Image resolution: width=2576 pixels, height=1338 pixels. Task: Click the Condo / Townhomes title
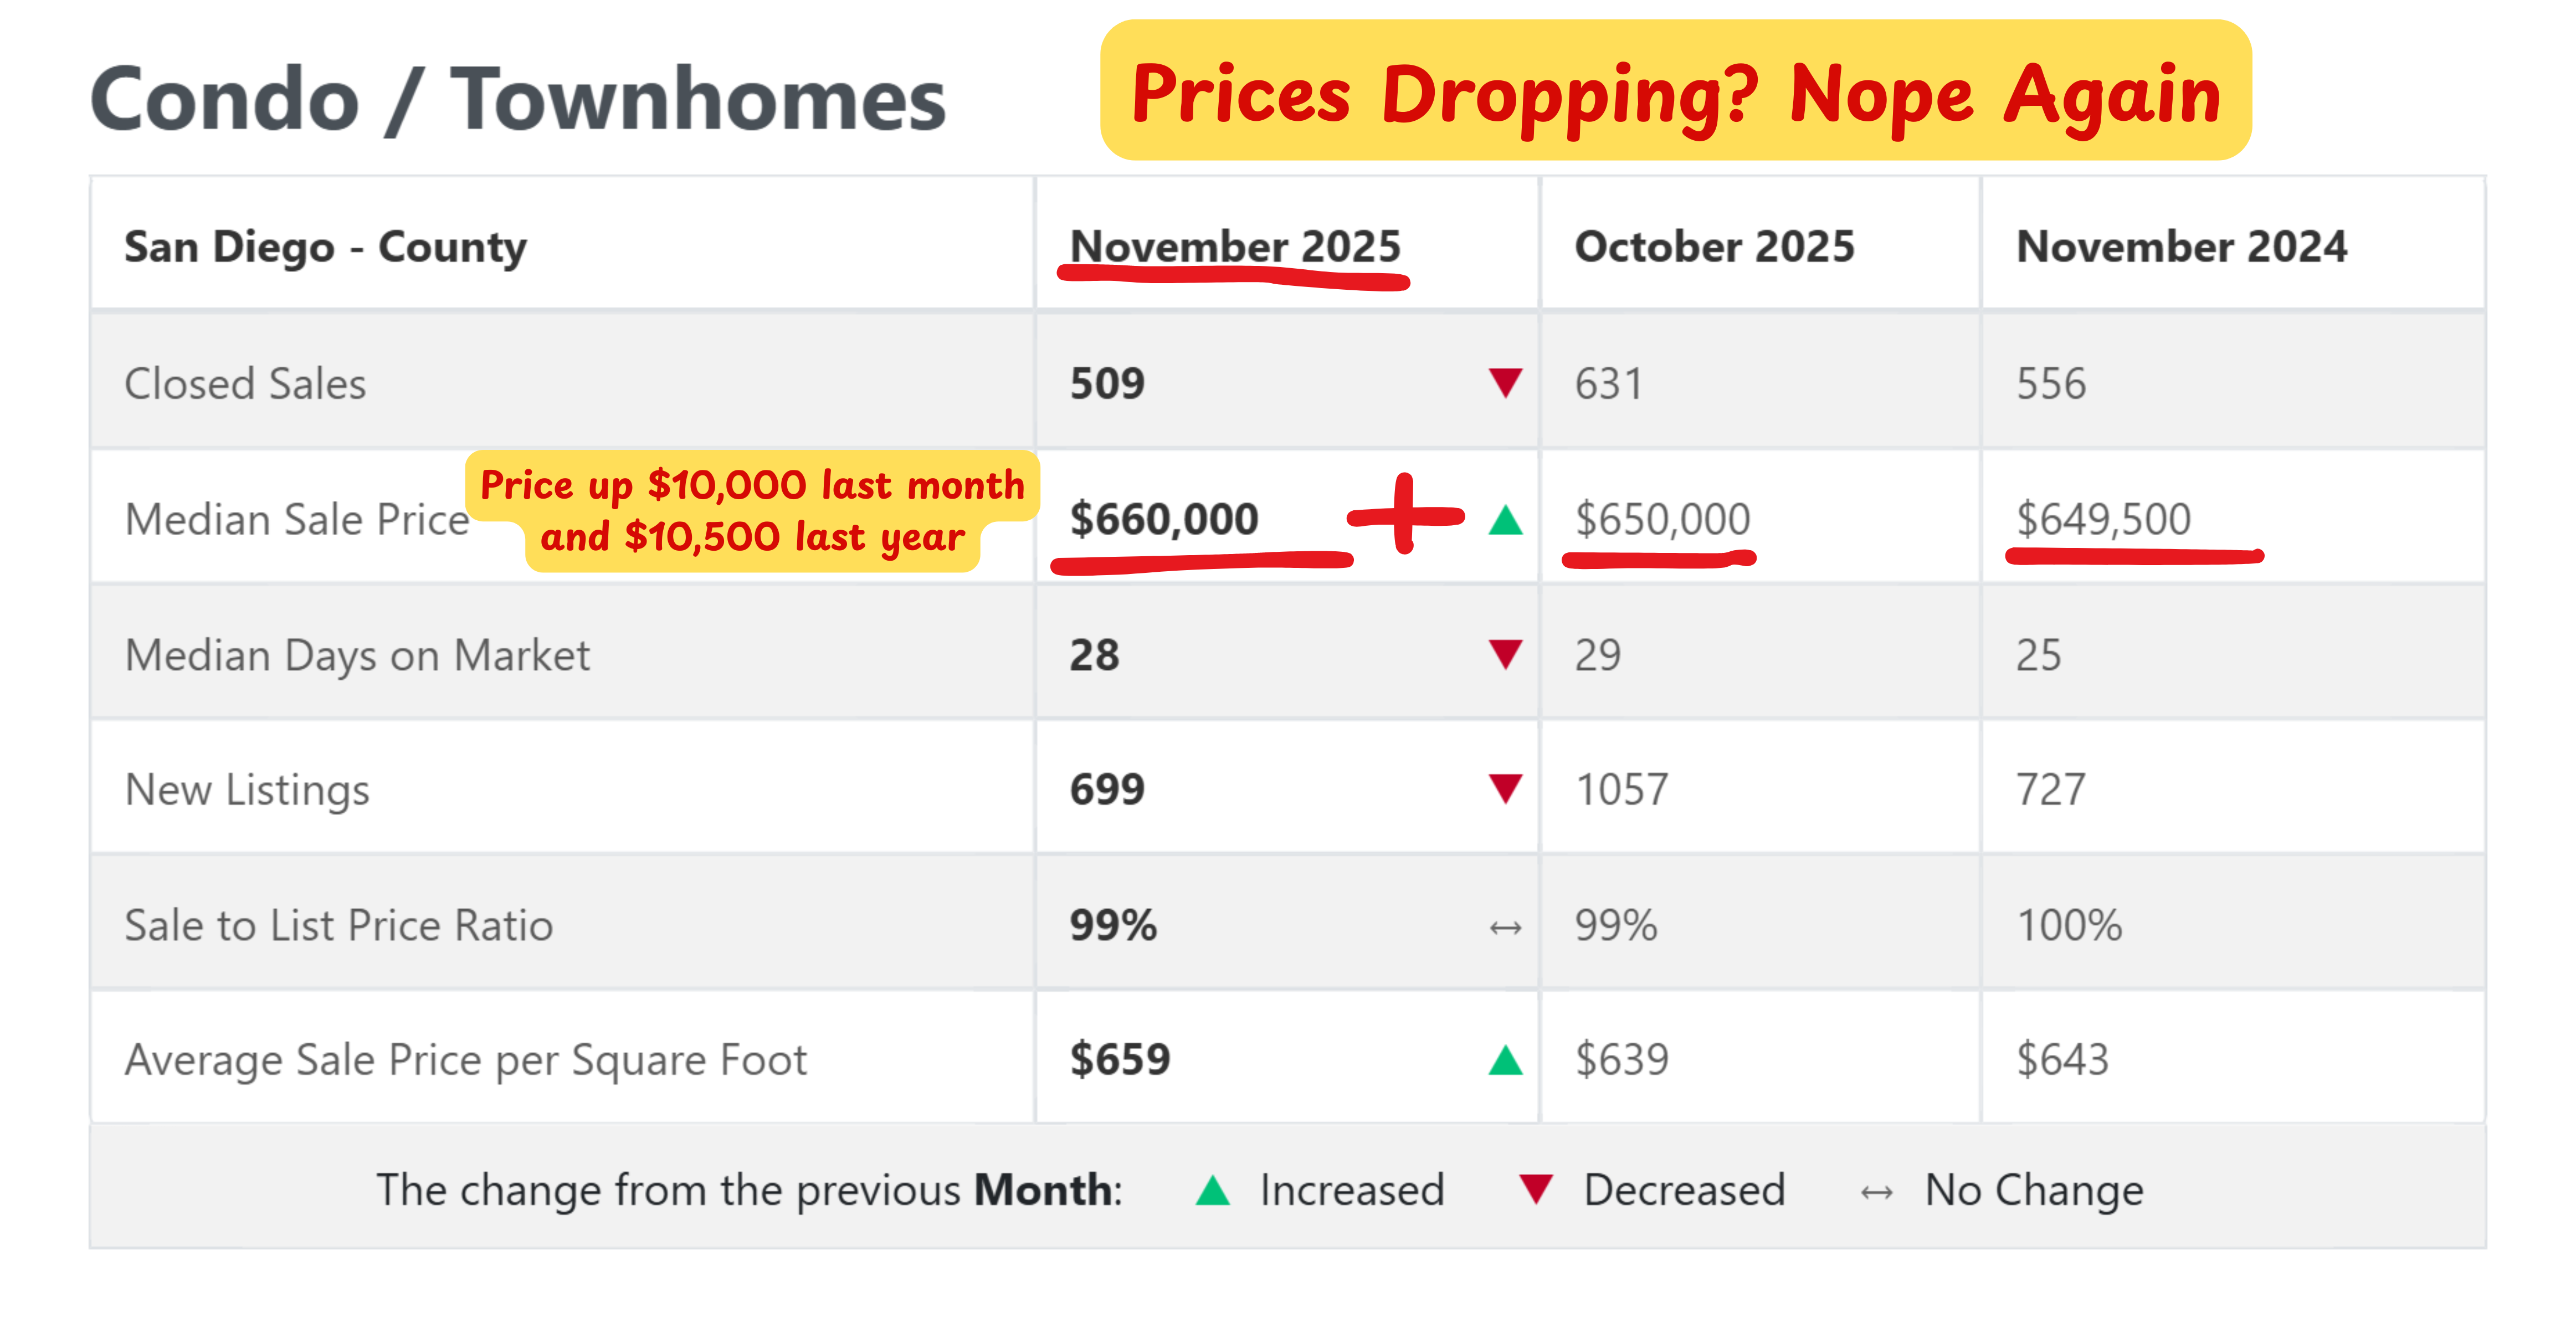(x=517, y=99)
